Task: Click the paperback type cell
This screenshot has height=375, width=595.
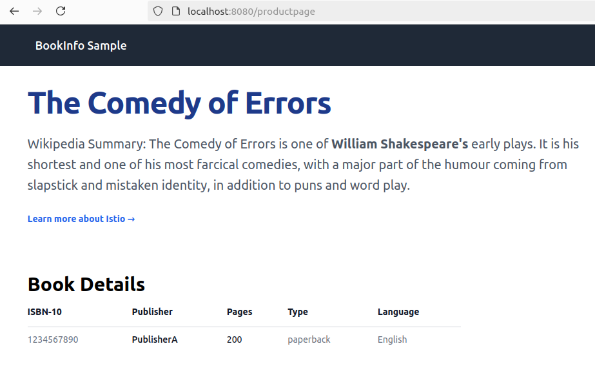Action: point(309,340)
